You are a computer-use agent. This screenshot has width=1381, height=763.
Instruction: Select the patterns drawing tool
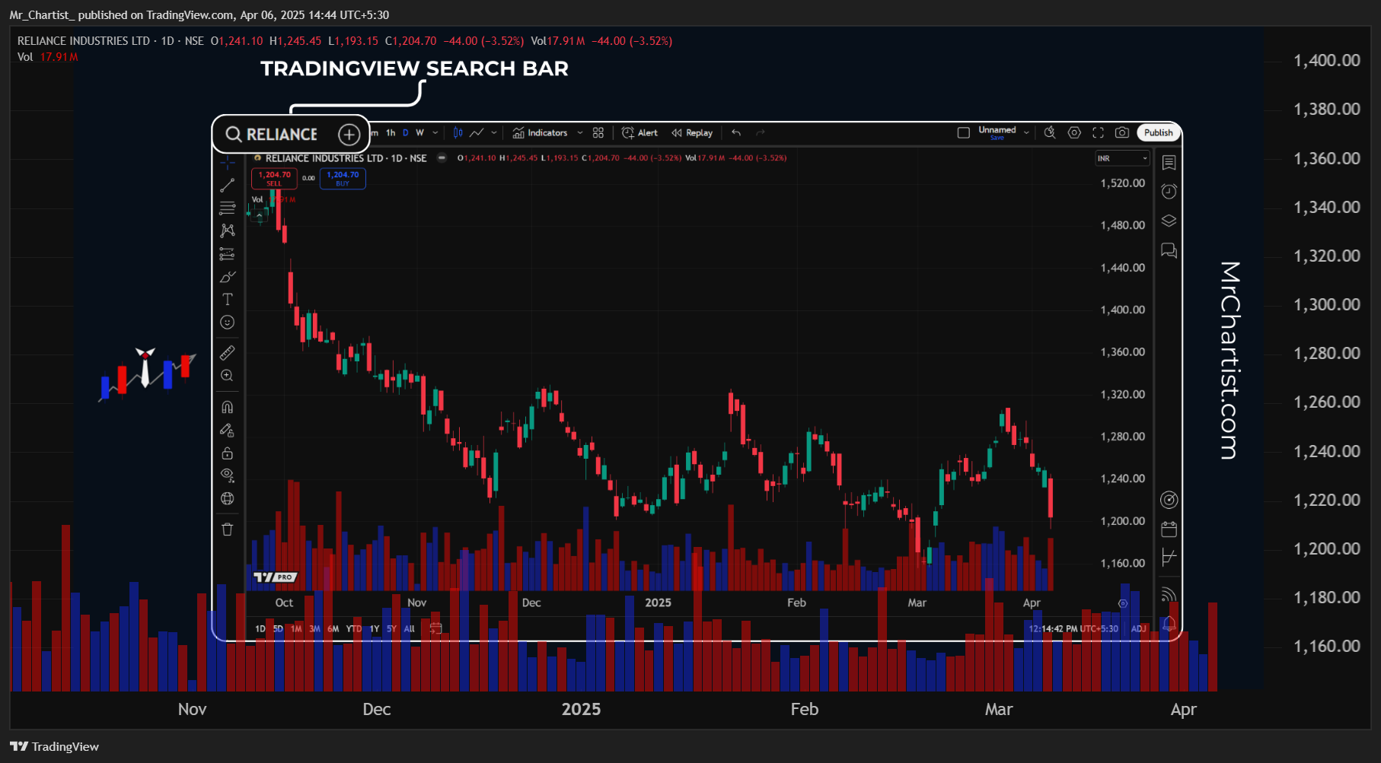click(x=227, y=230)
